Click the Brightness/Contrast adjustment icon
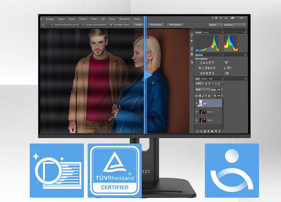This screenshot has height=202, width=281. [x=201, y=63]
